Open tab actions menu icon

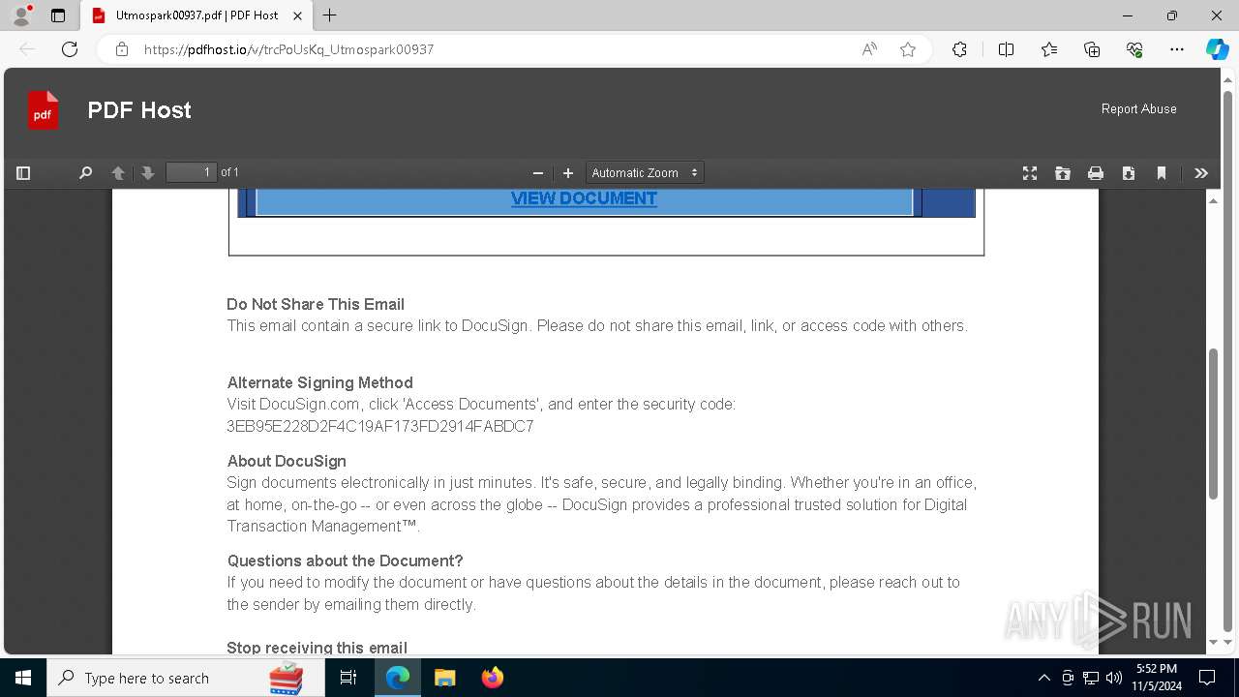58,15
